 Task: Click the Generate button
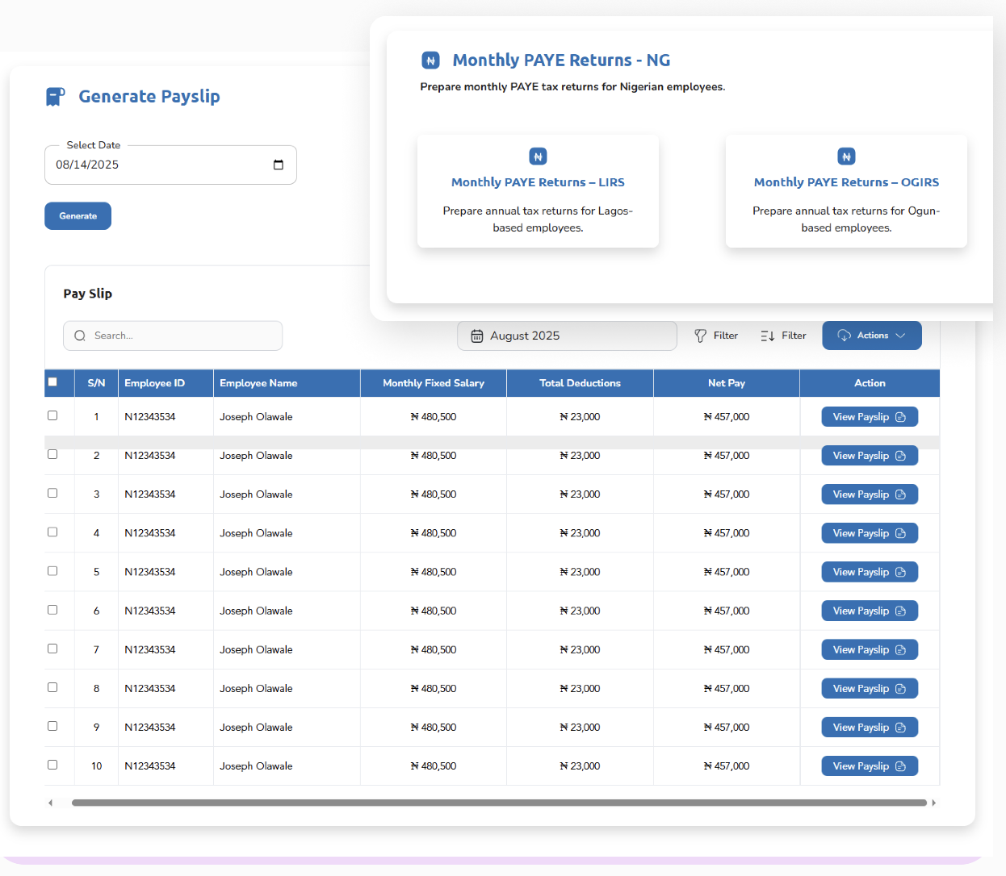click(78, 215)
